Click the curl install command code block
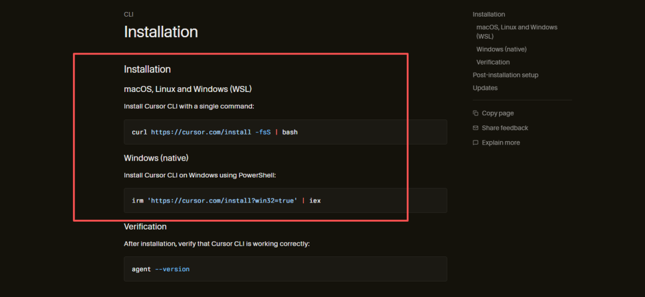Screen dimensions: 645x297 click(x=285, y=132)
